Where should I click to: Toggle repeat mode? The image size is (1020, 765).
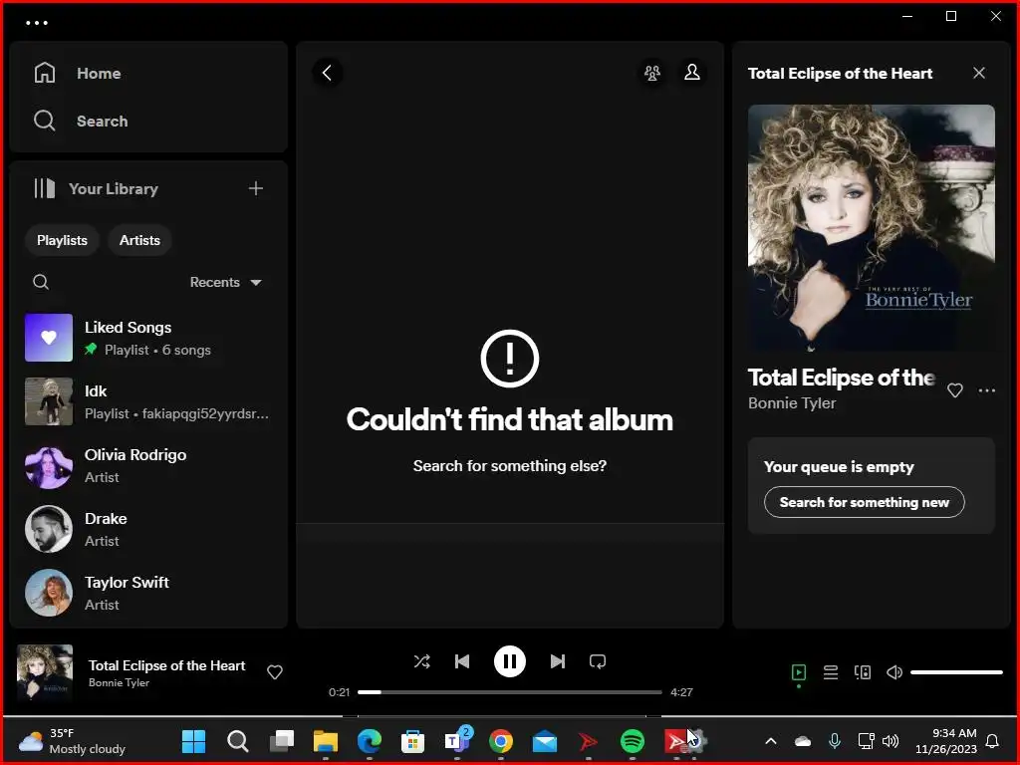[598, 661]
